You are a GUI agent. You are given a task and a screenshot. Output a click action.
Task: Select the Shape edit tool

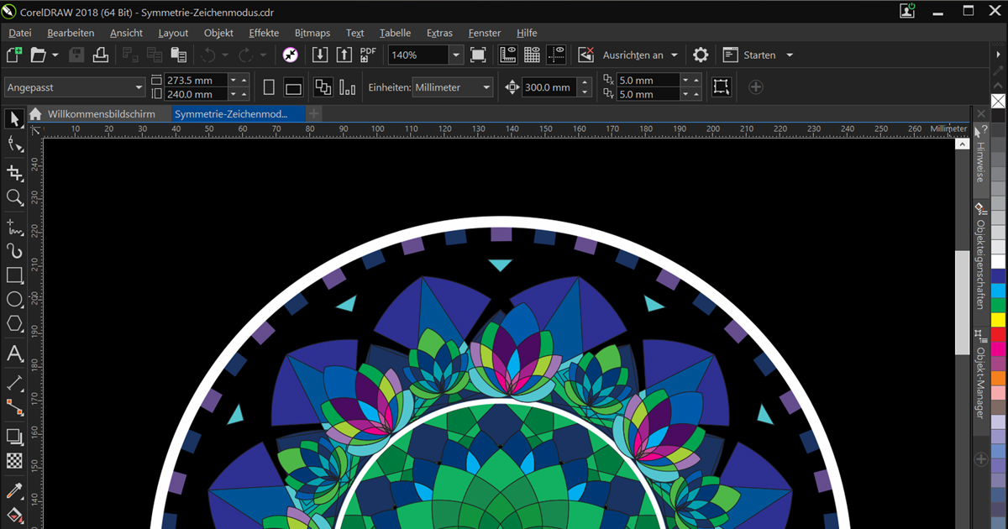tap(14, 144)
